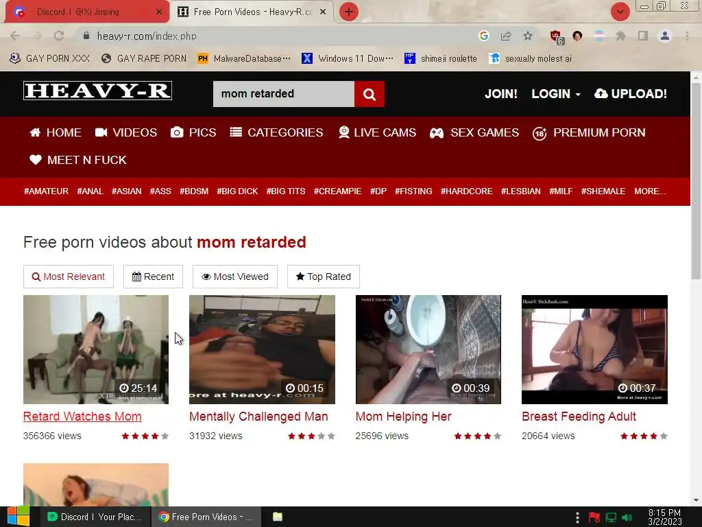
Task: Click the share page icon
Action: coord(506,36)
